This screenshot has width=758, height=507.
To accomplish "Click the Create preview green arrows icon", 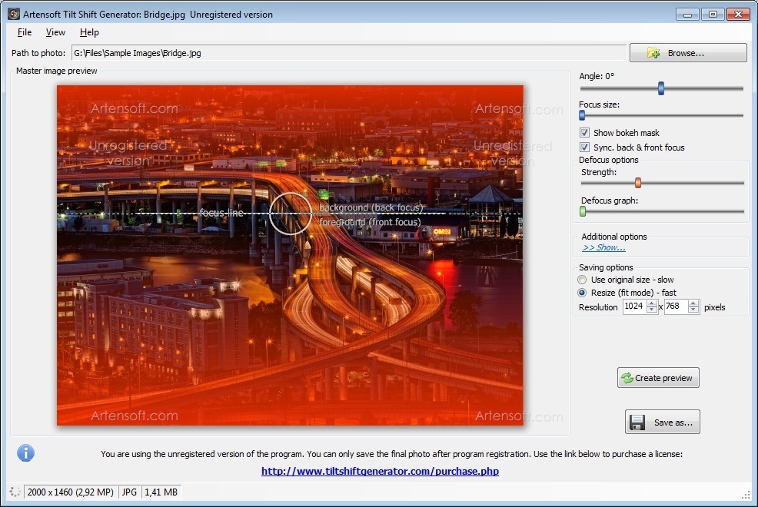I will click(x=627, y=377).
